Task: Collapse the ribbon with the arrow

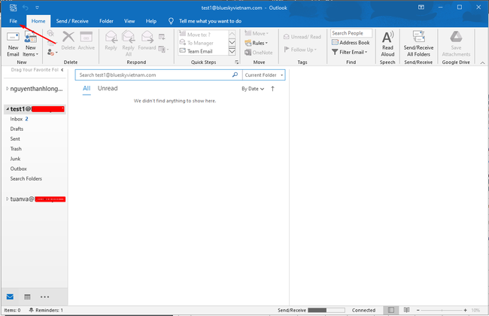Action: click(x=482, y=62)
